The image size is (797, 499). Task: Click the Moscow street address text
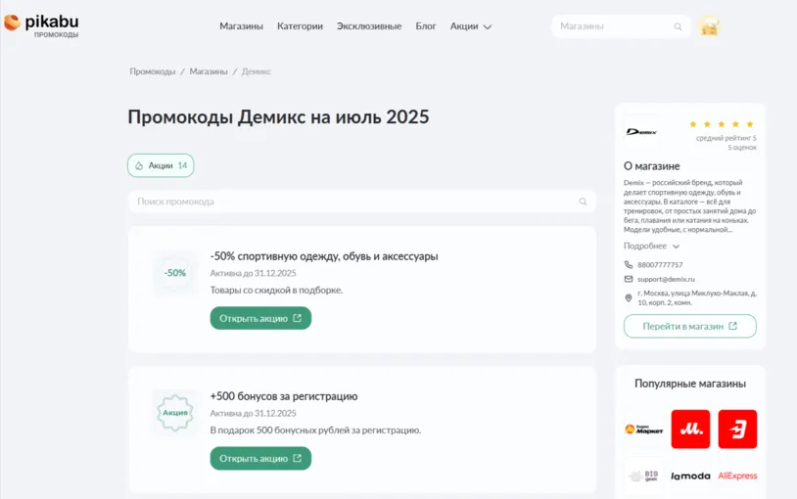pyautogui.click(x=697, y=297)
